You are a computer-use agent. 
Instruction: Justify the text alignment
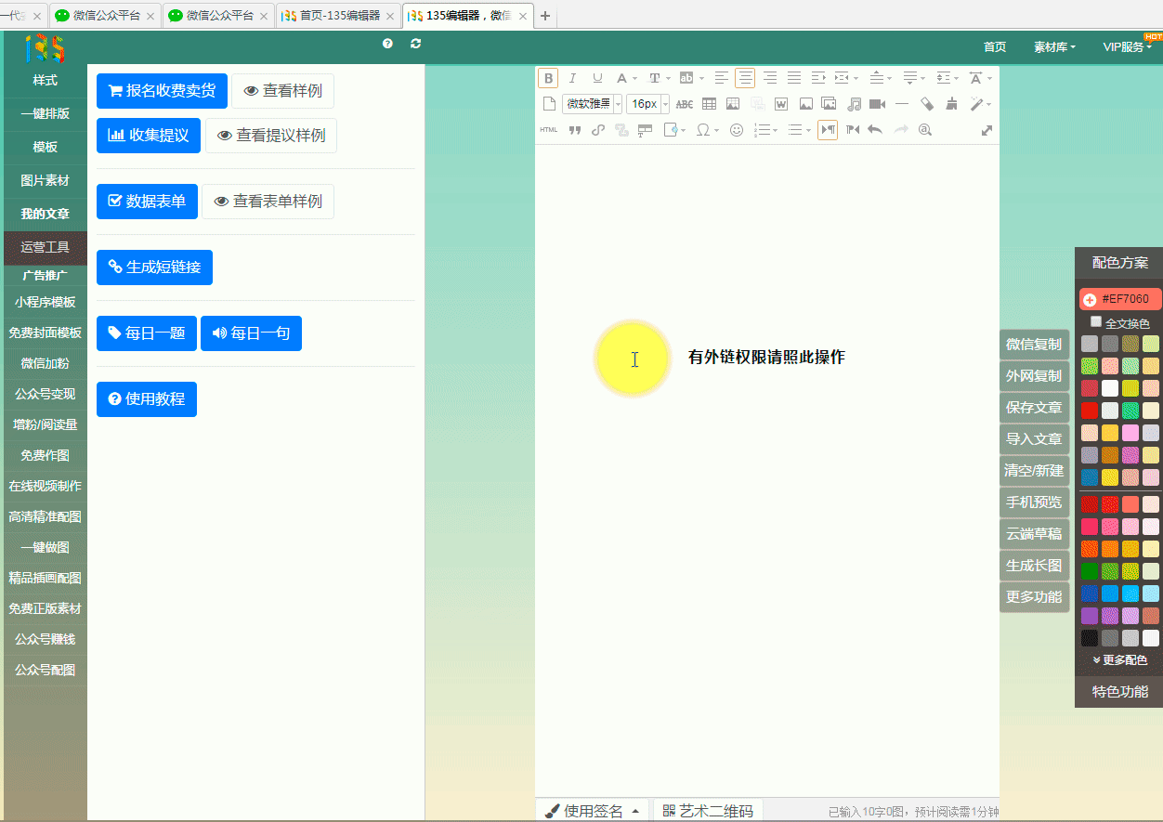coord(793,78)
